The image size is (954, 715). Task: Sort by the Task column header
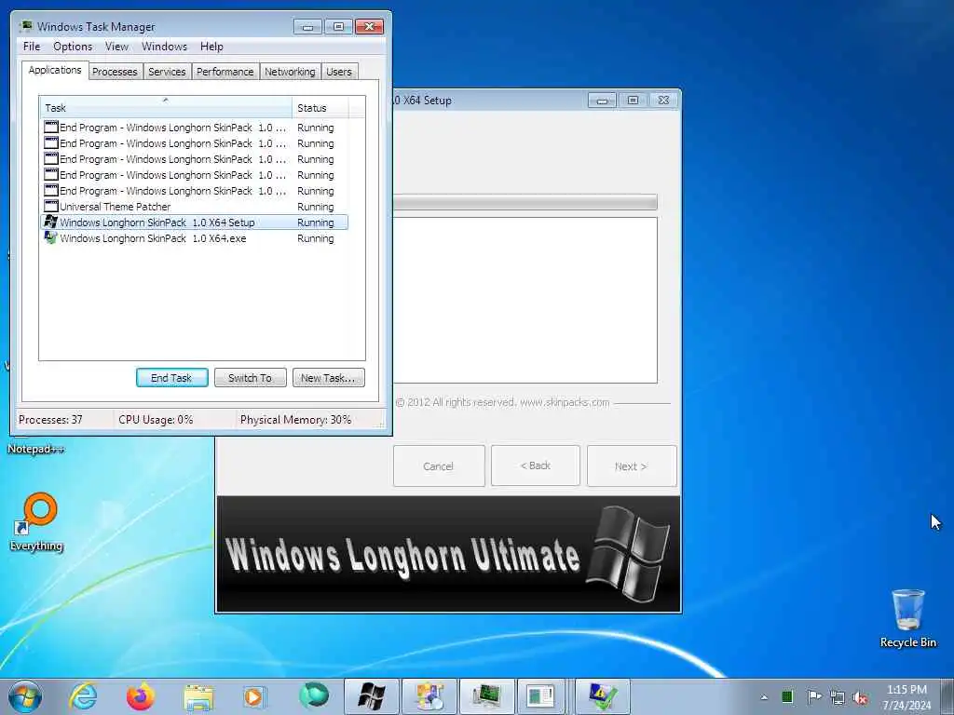tap(166, 108)
